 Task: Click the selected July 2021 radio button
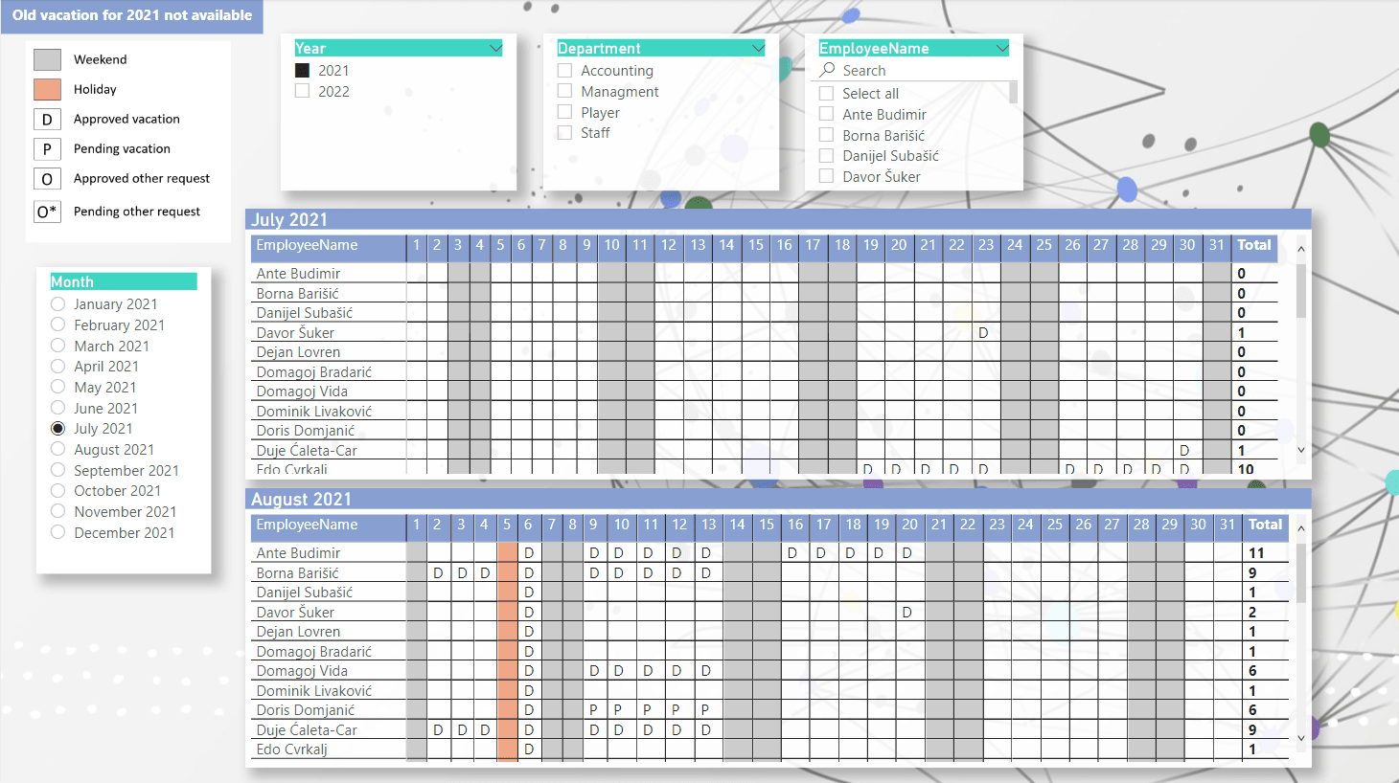(x=57, y=429)
